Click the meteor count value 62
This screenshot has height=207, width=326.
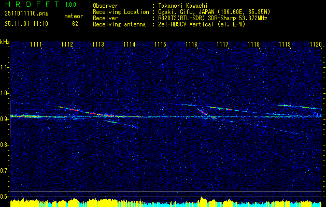[x=75, y=24]
